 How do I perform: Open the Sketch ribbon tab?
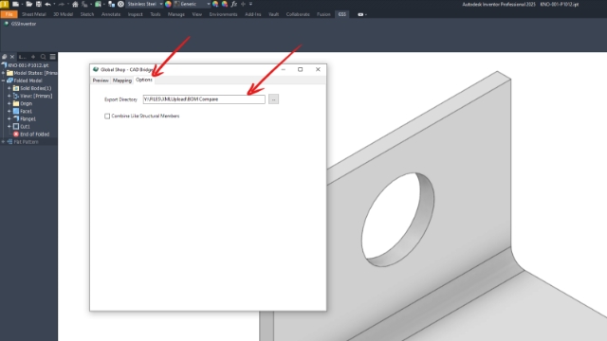pyautogui.click(x=87, y=14)
